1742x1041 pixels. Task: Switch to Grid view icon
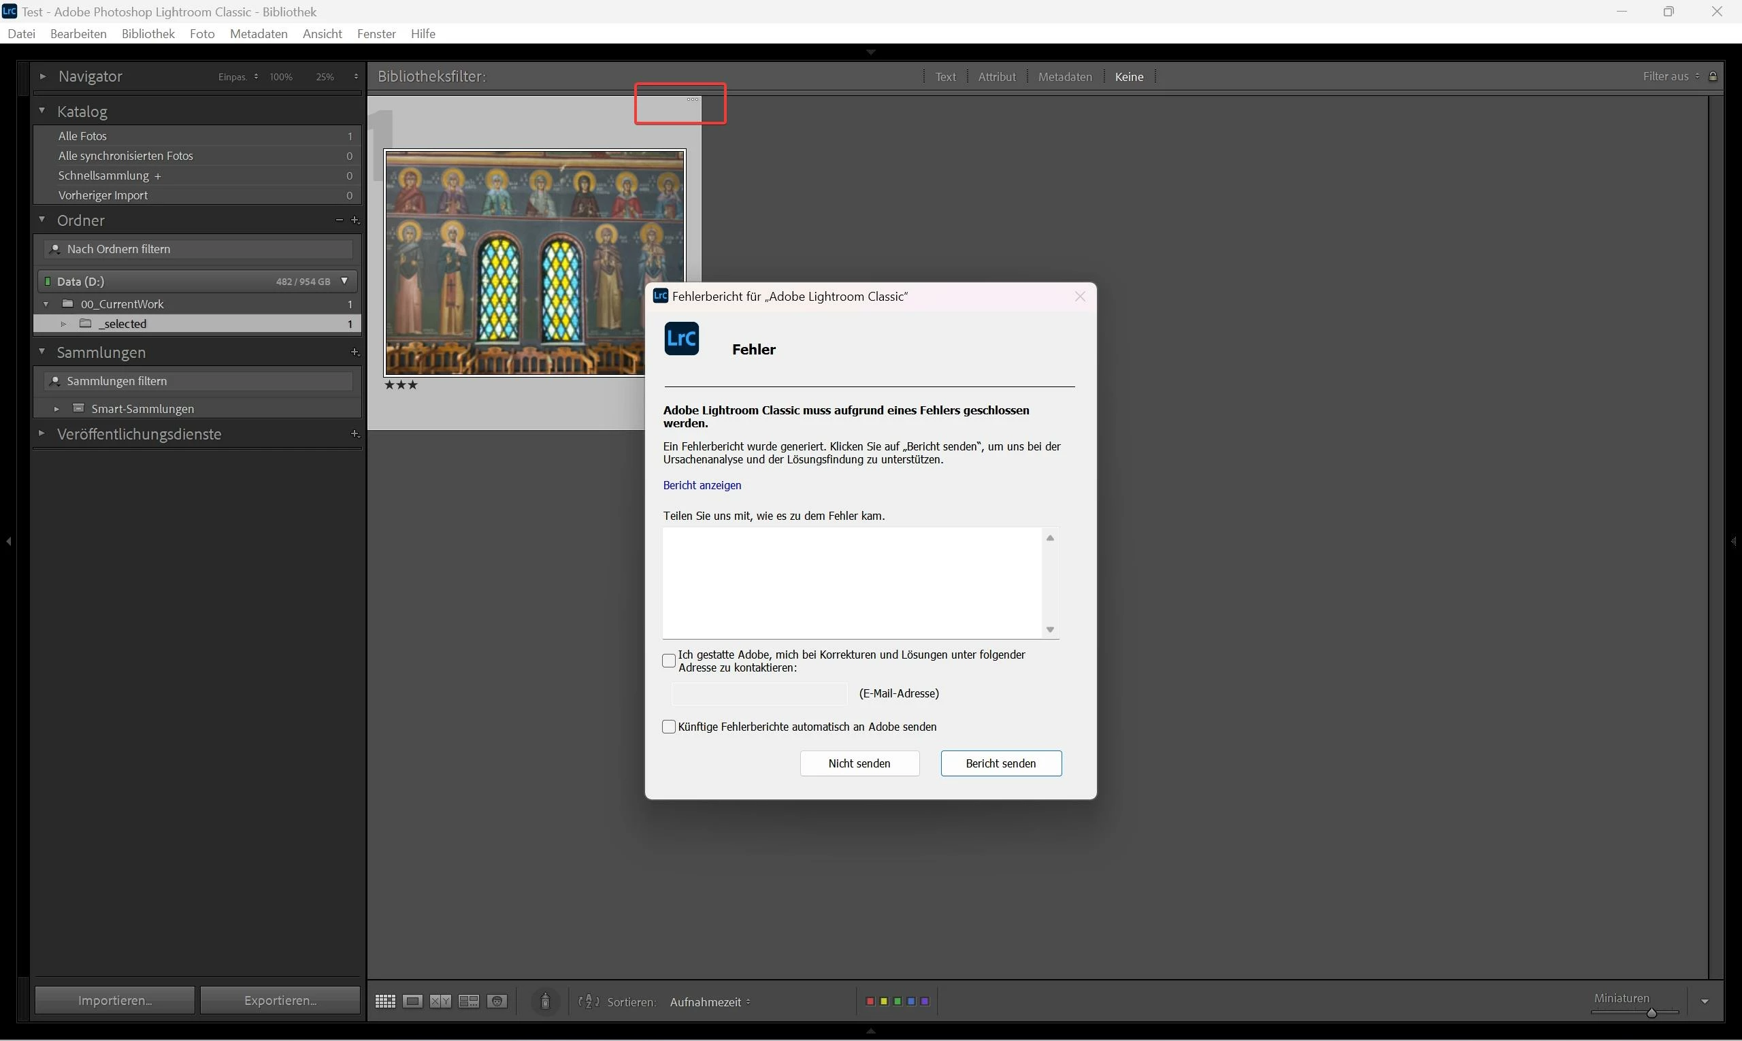(385, 1001)
